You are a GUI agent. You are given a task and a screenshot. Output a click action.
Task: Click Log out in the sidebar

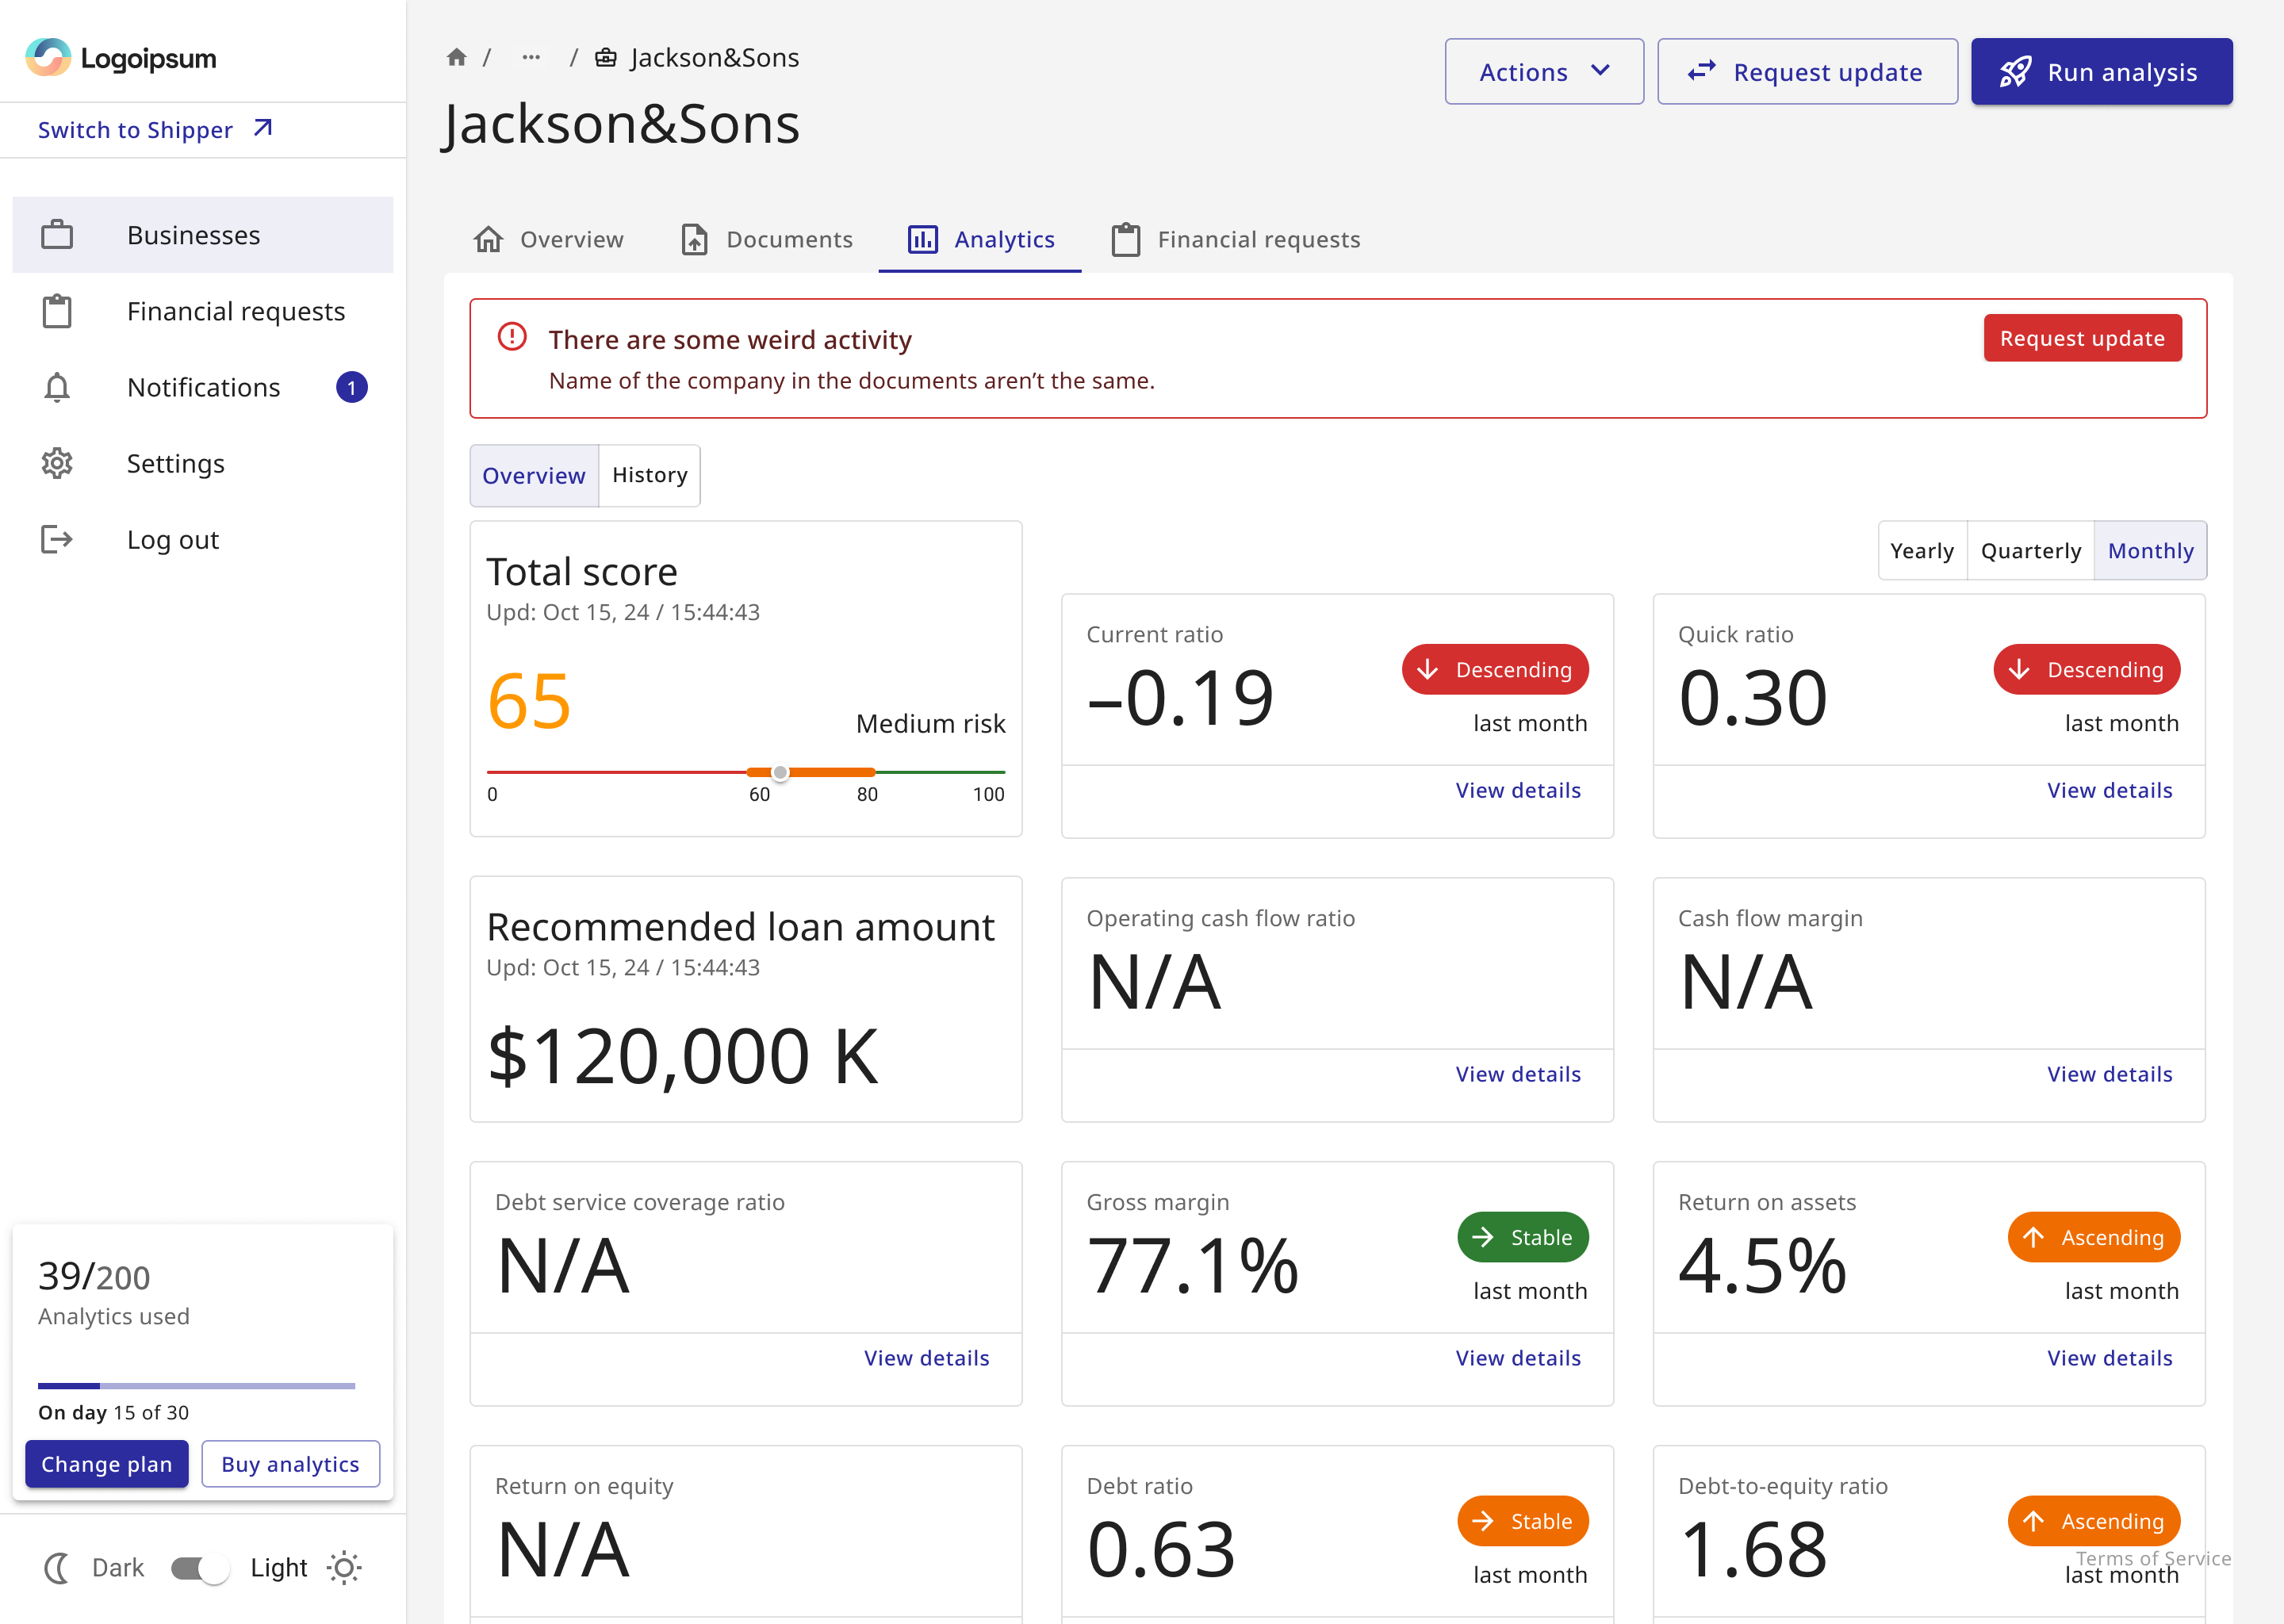(203, 539)
